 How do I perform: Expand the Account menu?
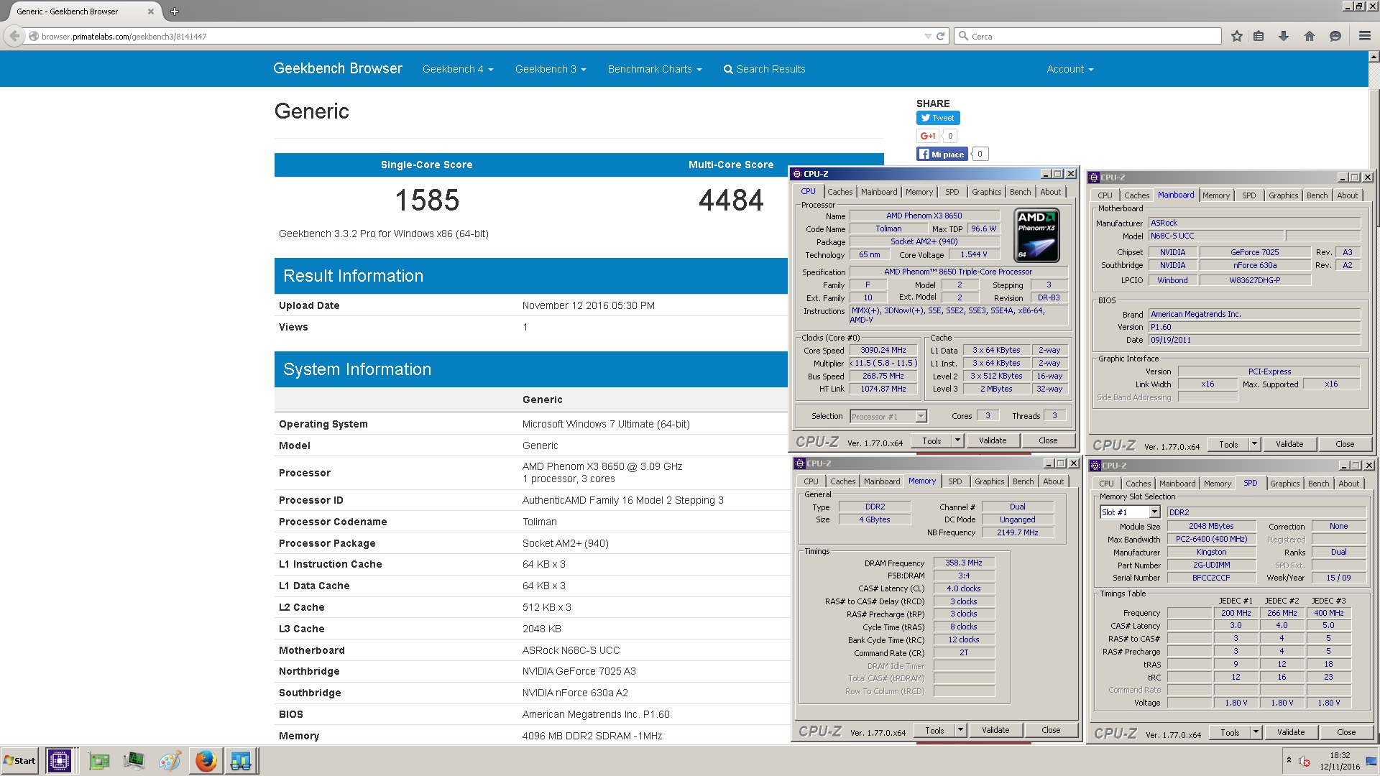(x=1070, y=69)
